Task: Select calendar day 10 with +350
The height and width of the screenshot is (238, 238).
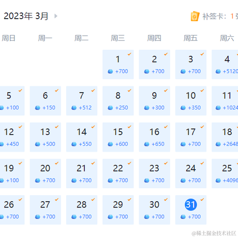Action: (x=191, y=101)
